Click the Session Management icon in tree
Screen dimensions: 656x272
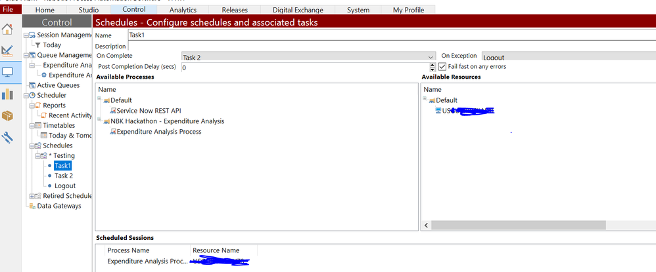pyautogui.click(x=32, y=35)
